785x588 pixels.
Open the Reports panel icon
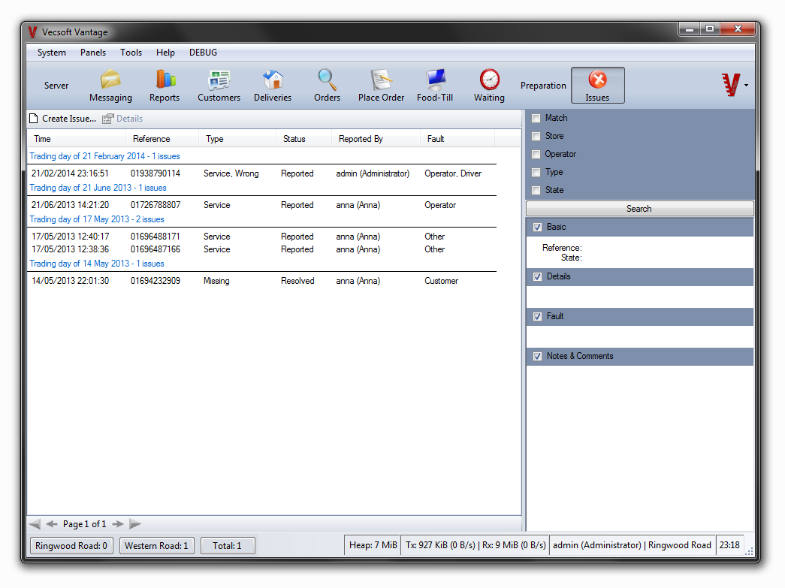coord(165,80)
